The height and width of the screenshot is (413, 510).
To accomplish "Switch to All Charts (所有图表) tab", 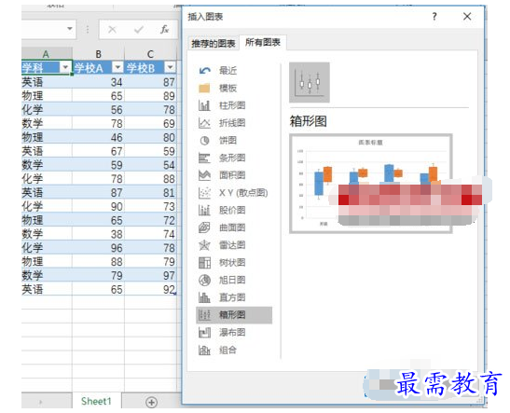I will coord(263,42).
